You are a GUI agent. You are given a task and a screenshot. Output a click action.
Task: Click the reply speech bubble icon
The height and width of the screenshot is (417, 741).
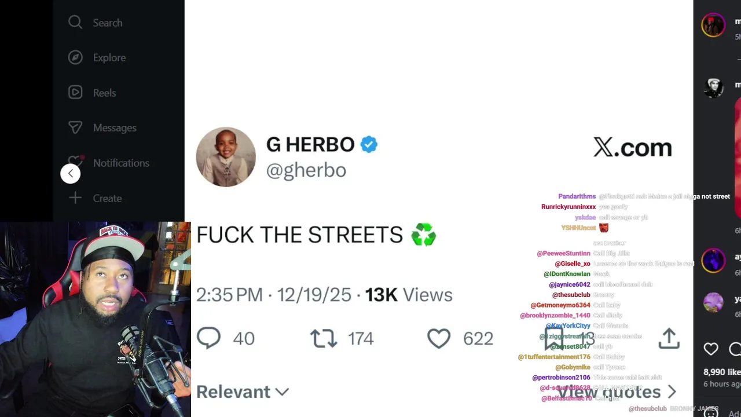(x=208, y=338)
